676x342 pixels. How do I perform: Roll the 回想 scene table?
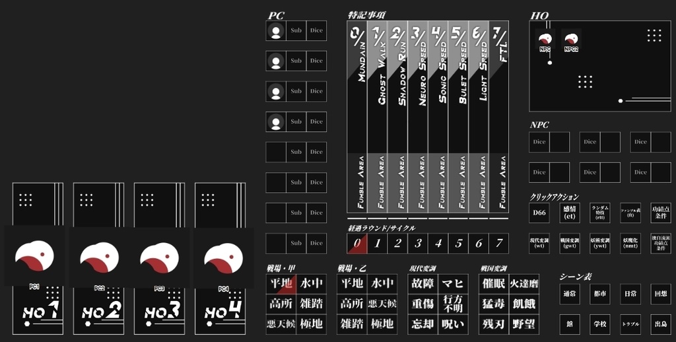[661, 294]
